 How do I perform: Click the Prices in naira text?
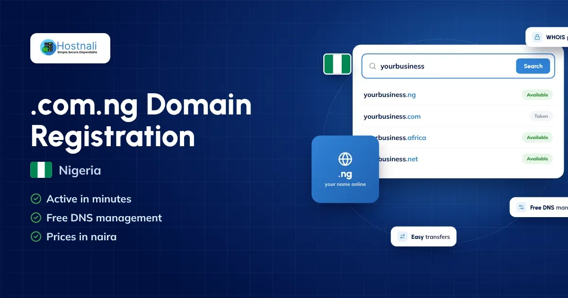coord(81,237)
